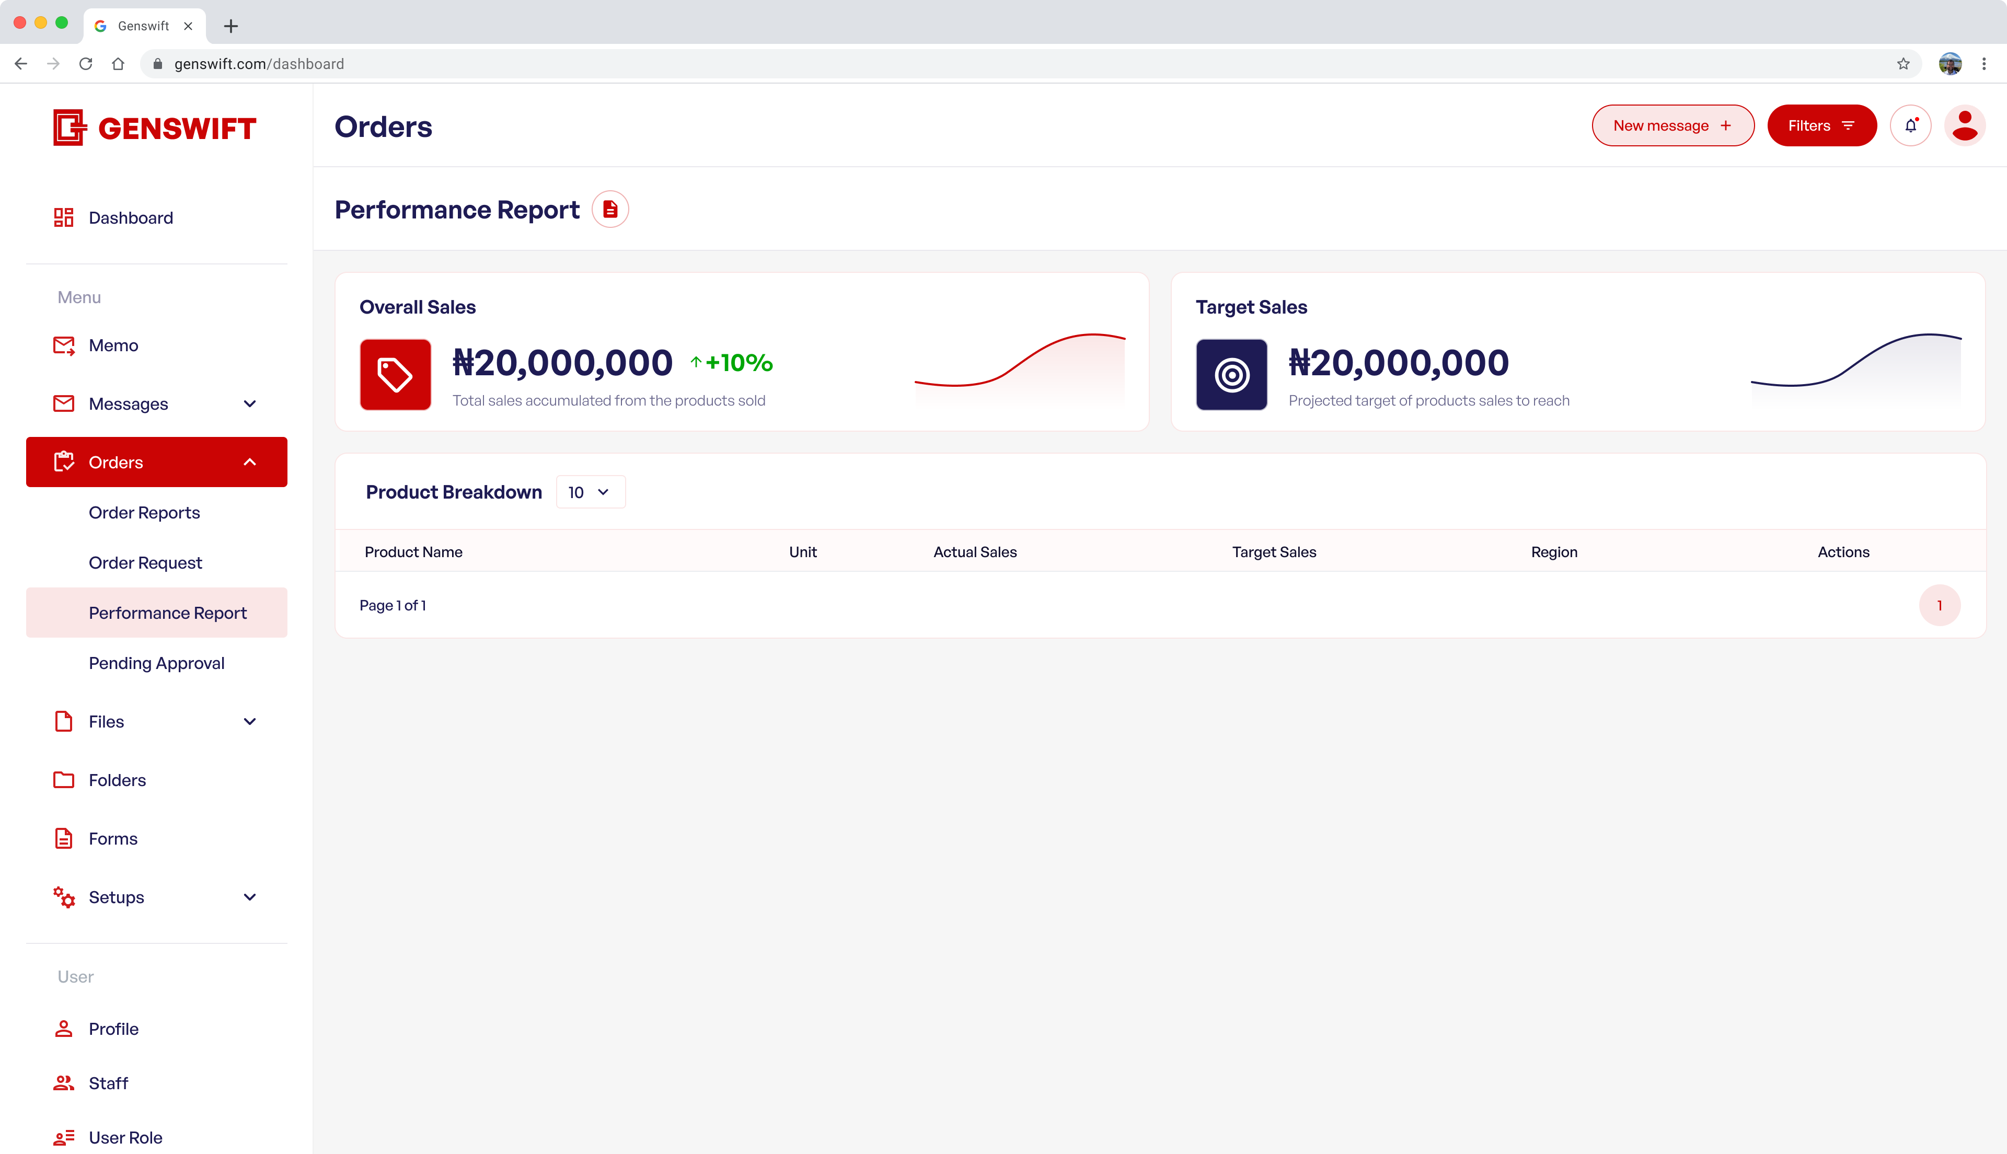Open the user avatar icon in header
Screen dimensions: 2007x1154
(1964, 125)
